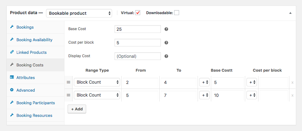Open the Booking Availability tab

(36, 40)
